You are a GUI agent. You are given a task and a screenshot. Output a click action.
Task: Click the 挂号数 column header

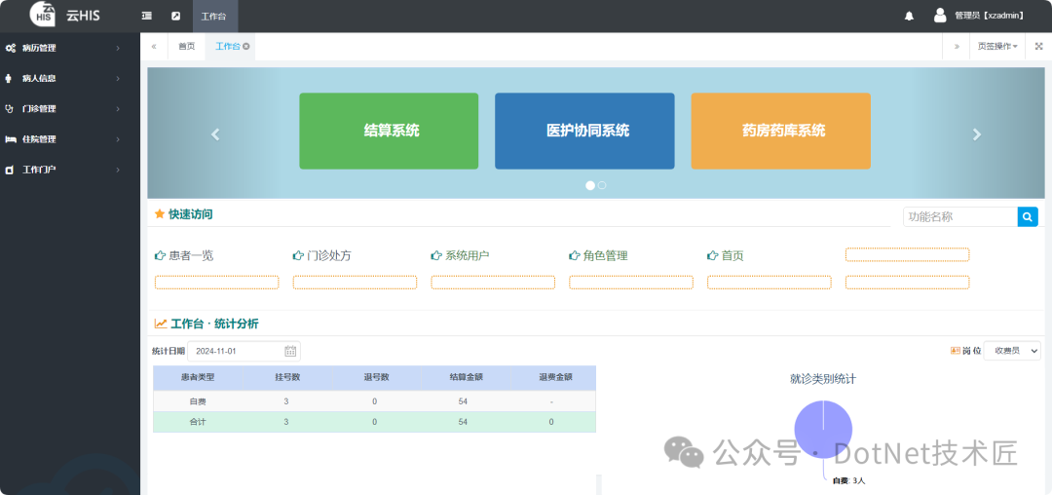click(287, 377)
